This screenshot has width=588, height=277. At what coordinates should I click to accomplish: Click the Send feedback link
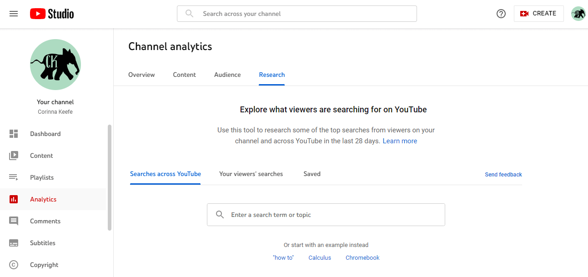coord(503,175)
